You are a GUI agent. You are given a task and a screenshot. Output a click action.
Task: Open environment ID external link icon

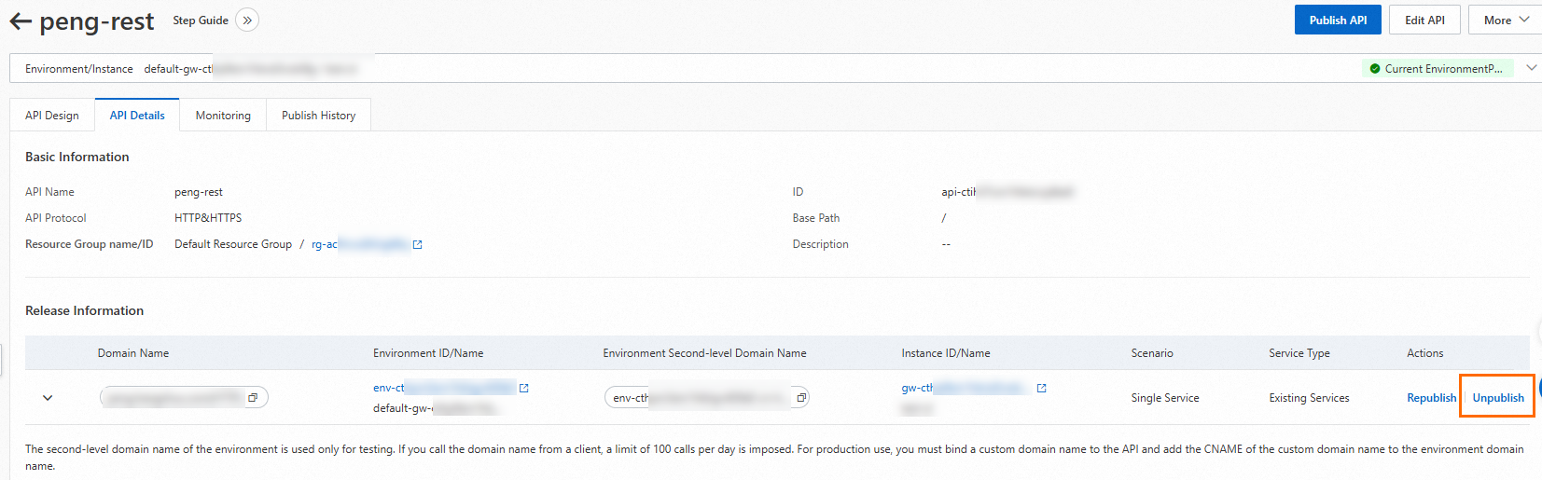[x=523, y=388]
